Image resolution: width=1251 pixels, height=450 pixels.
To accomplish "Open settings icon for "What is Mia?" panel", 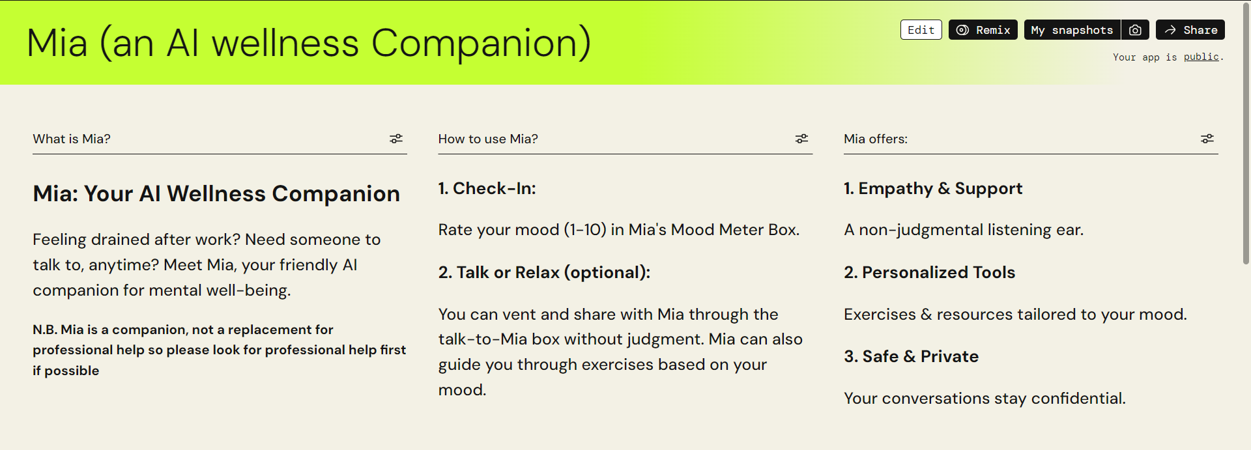I will (x=396, y=139).
